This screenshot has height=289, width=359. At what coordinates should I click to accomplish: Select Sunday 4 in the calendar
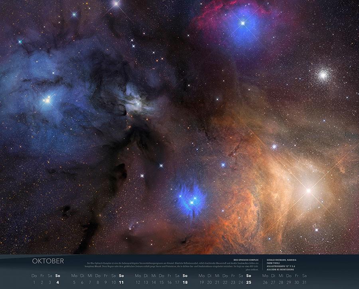[x=58, y=282]
